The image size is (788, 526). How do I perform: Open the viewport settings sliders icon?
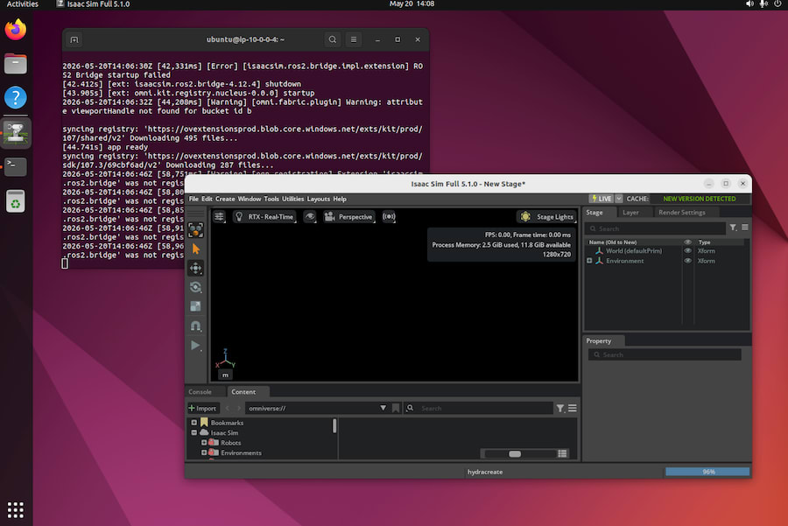tap(219, 216)
